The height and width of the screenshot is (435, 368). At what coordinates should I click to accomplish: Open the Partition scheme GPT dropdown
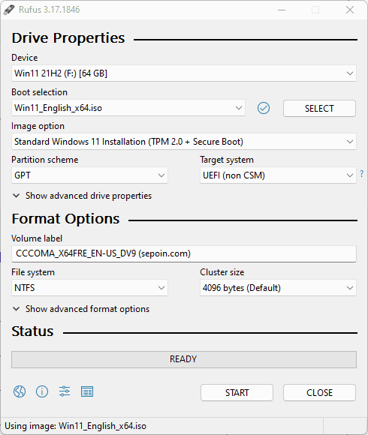tap(89, 175)
